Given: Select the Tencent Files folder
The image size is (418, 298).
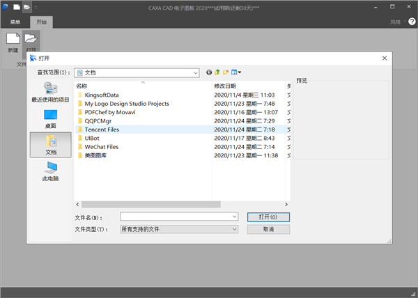Looking at the screenshot, I should click(x=102, y=130).
